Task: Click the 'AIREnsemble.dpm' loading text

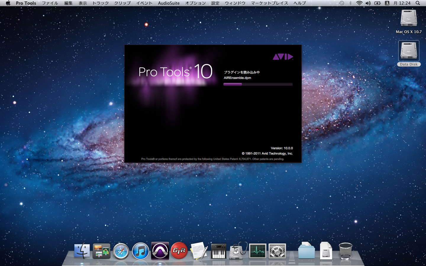Action: click(x=238, y=78)
